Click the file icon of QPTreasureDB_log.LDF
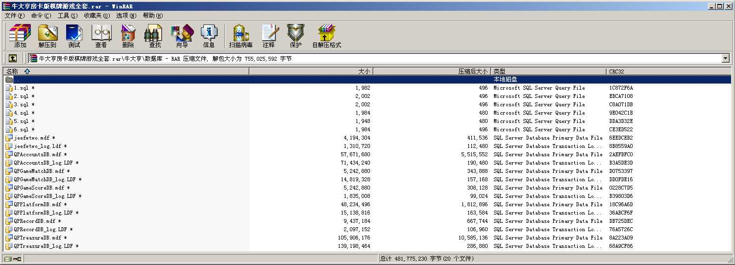This screenshot has width=735, height=265. click(9, 246)
